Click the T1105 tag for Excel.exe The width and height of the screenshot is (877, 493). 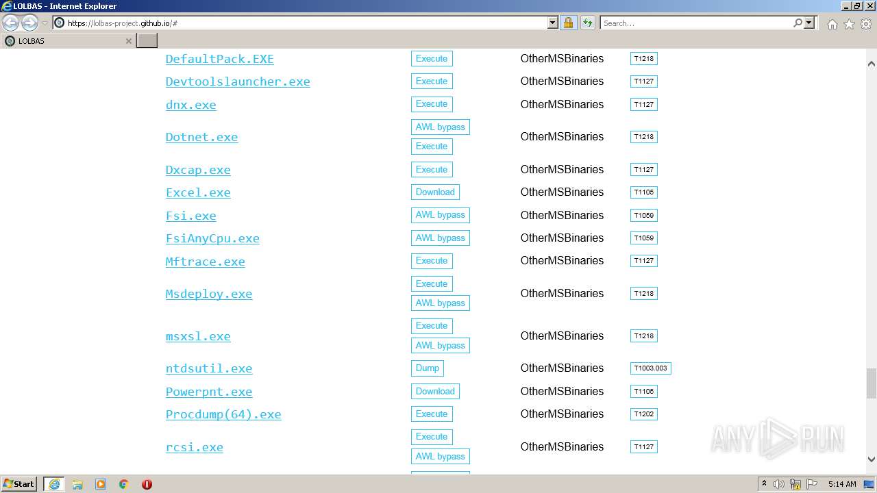644,192
